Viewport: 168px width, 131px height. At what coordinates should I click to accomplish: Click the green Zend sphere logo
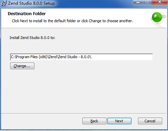[x=157, y=17]
